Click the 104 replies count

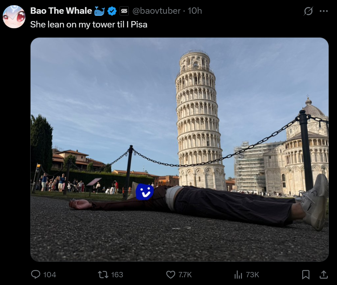(50, 275)
